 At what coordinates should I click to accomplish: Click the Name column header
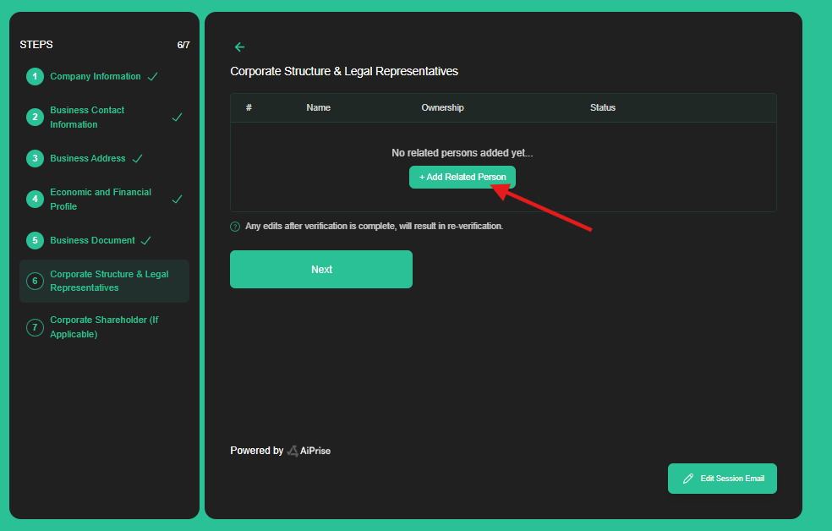click(x=319, y=107)
